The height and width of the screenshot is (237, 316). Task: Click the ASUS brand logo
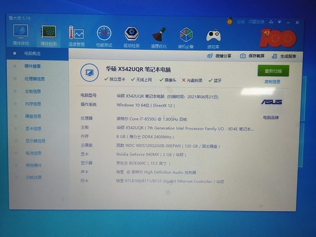[x=271, y=102]
